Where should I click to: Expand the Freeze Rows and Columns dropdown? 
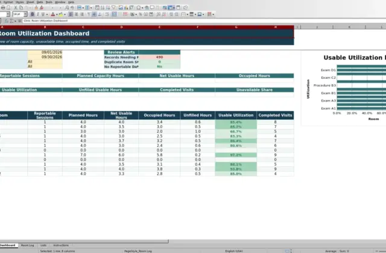[174, 8]
